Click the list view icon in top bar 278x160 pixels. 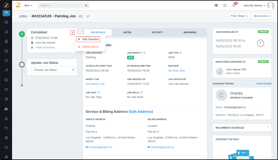[x=216, y=5]
